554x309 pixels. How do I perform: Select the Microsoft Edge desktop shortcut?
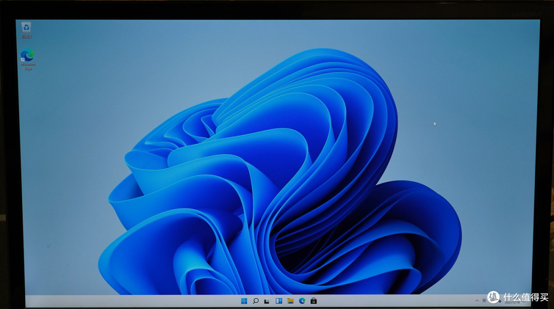pos(26,54)
